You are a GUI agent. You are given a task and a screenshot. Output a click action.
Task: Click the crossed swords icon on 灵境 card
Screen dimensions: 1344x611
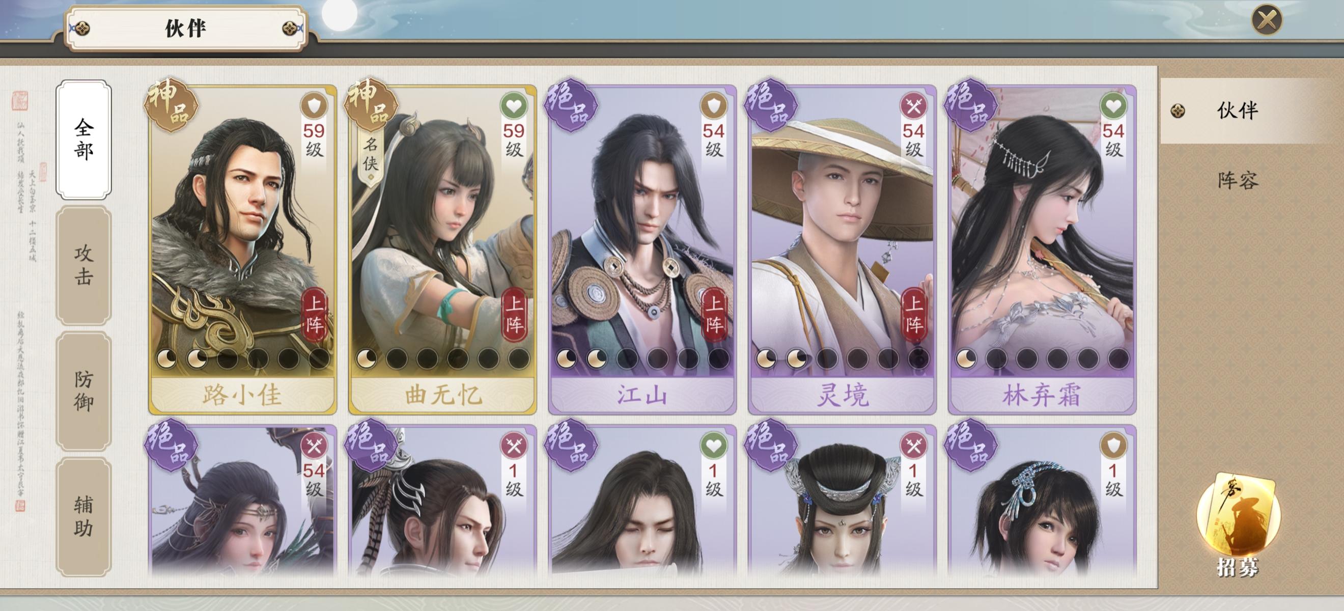click(x=913, y=106)
